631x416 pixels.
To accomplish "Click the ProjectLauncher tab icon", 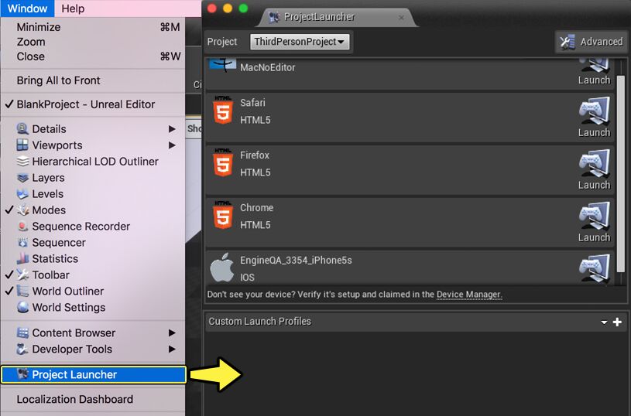I will click(x=274, y=17).
